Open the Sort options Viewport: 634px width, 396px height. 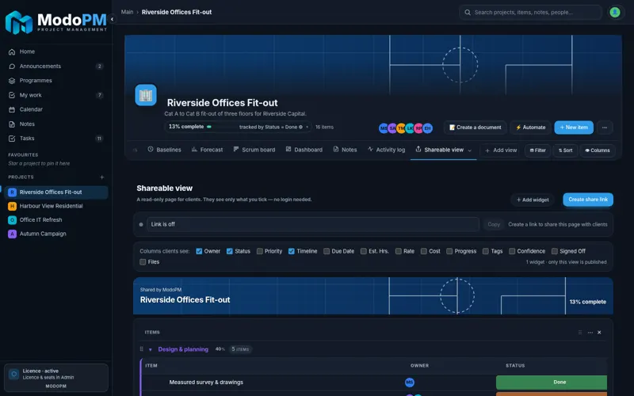pyautogui.click(x=565, y=150)
